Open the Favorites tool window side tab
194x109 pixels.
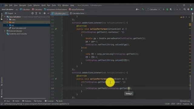point(2,93)
